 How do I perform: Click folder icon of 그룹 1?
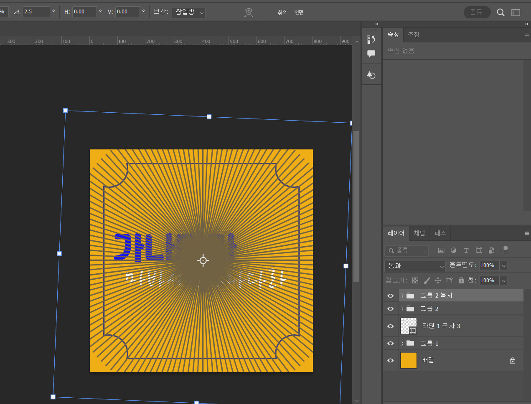[410, 343]
